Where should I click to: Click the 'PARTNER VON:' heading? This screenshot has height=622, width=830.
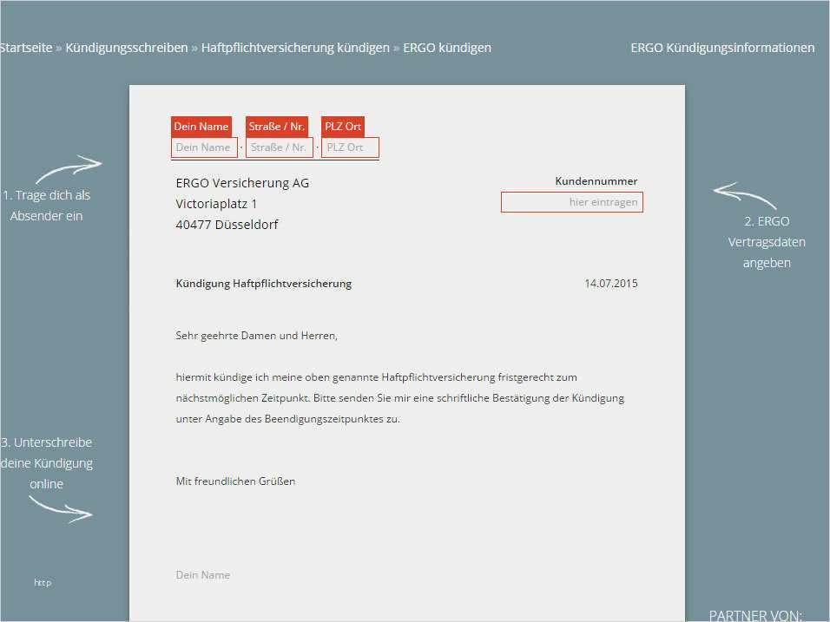point(755,615)
